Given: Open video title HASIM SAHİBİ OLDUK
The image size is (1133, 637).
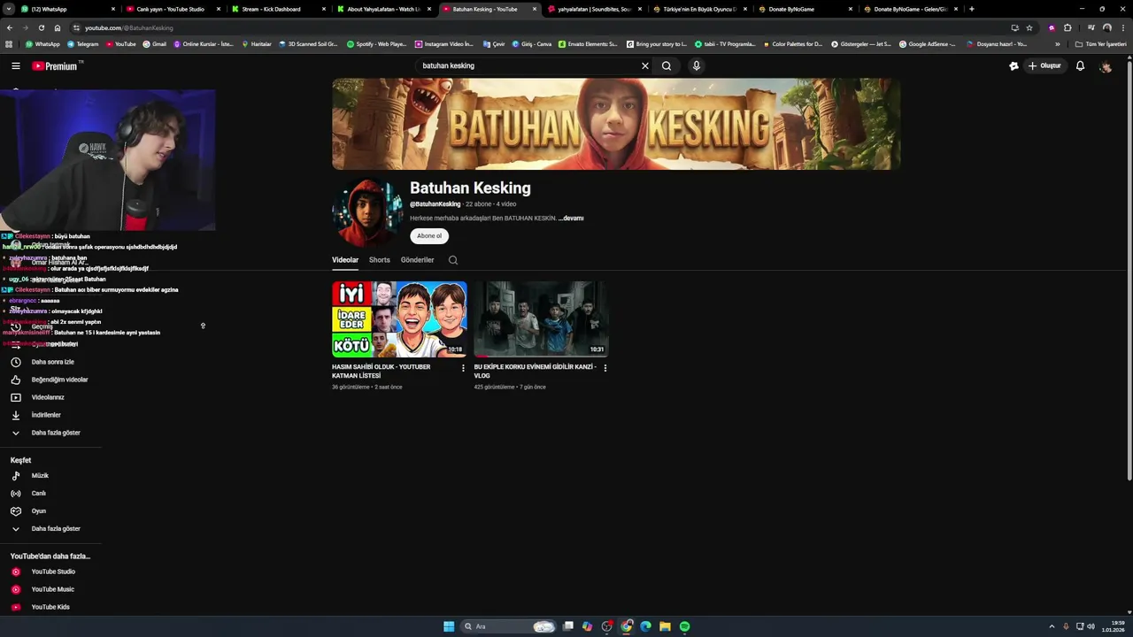Looking at the screenshot, I should (381, 371).
